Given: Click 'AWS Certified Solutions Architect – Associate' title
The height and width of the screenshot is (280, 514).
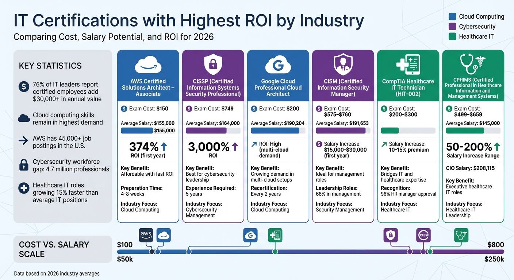Looking at the screenshot, I should click(148, 87).
